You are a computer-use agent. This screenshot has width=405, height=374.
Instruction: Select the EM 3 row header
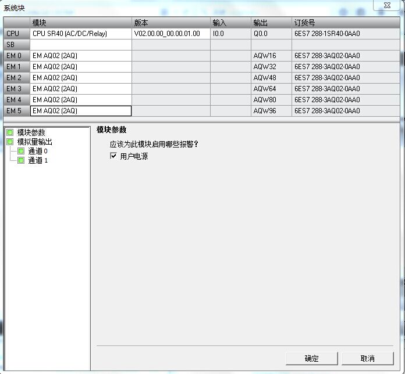(17, 89)
